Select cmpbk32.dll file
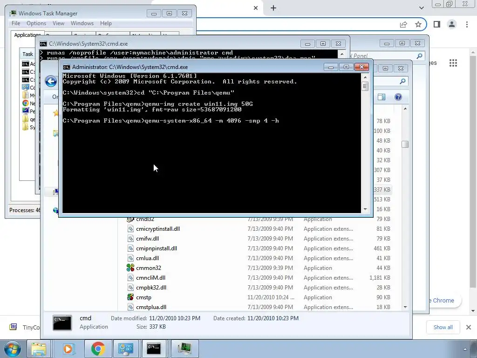477x358 pixels. point(151,287)
